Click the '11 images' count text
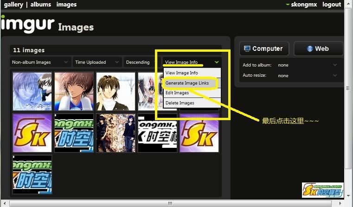 click(29, 50)
